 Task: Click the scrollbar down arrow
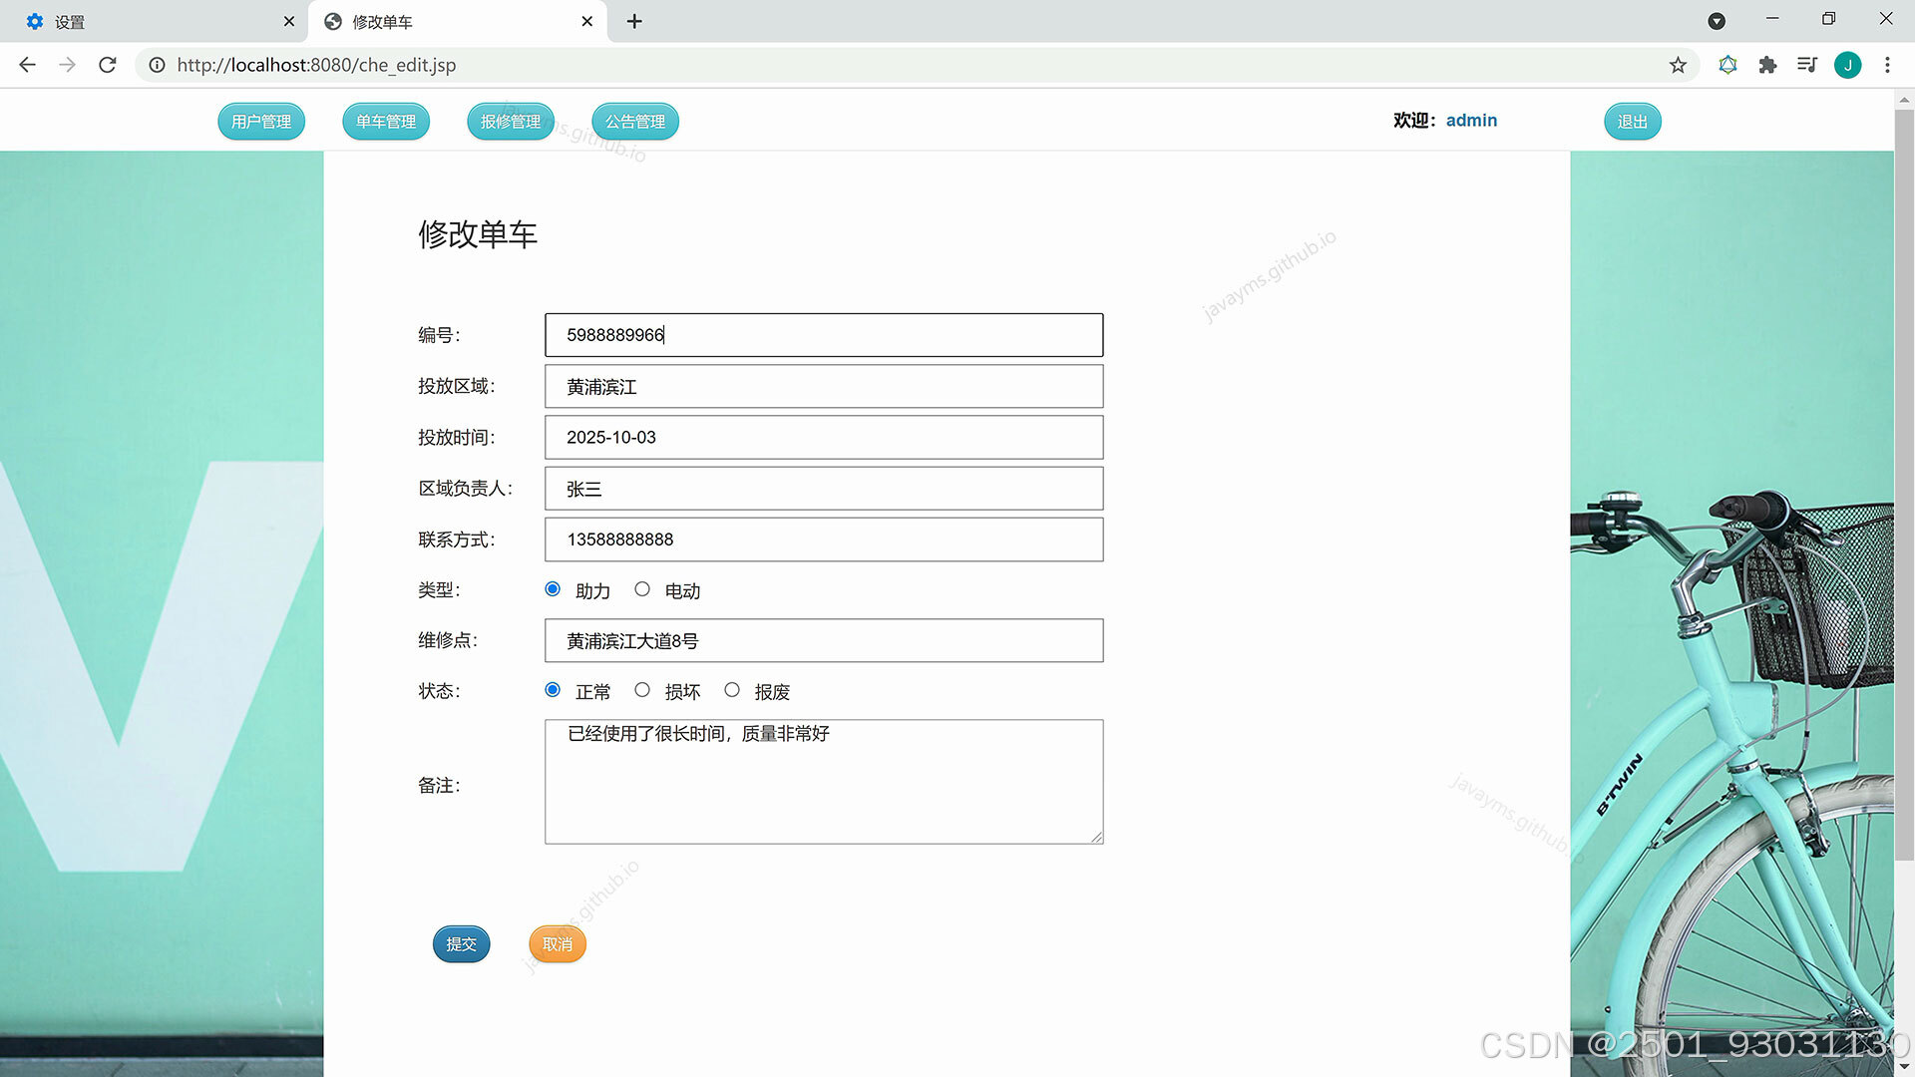point(1904,1067)
